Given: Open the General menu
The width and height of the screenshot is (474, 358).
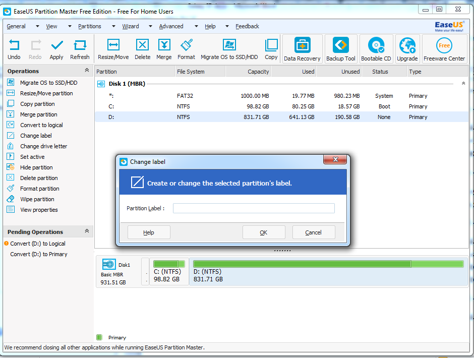Looking at the screenshot, I should click(16, 26).
